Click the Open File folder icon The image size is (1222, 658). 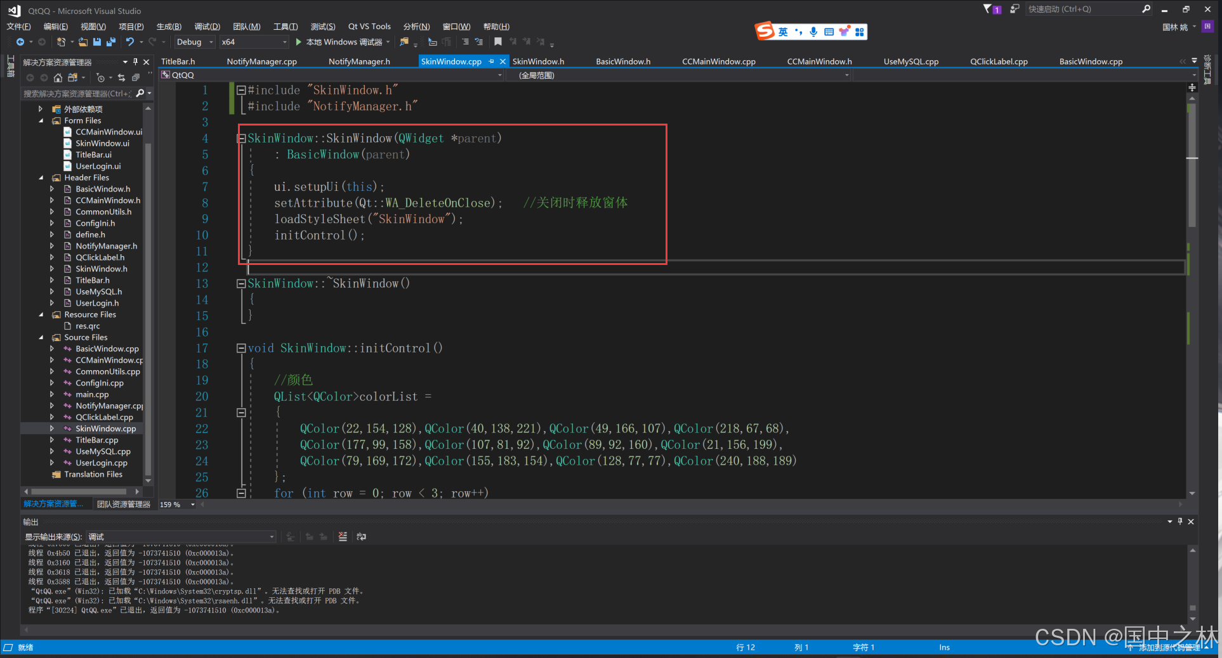coord(82,42)
